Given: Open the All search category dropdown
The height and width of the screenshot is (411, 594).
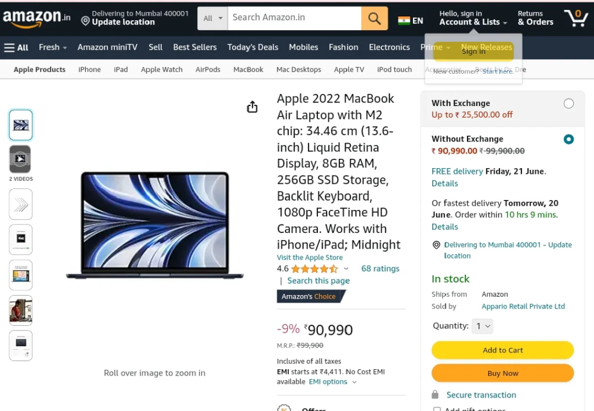Looking at the screenshot, I should [x=212, y=18].
